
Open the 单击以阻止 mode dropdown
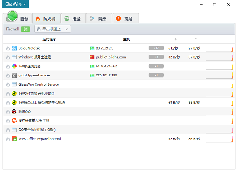tap(52, 29)
